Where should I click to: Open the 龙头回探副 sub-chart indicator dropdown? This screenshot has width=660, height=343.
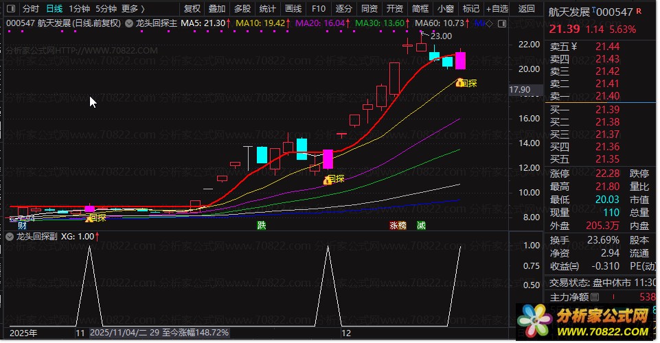[x=10, y=237]
